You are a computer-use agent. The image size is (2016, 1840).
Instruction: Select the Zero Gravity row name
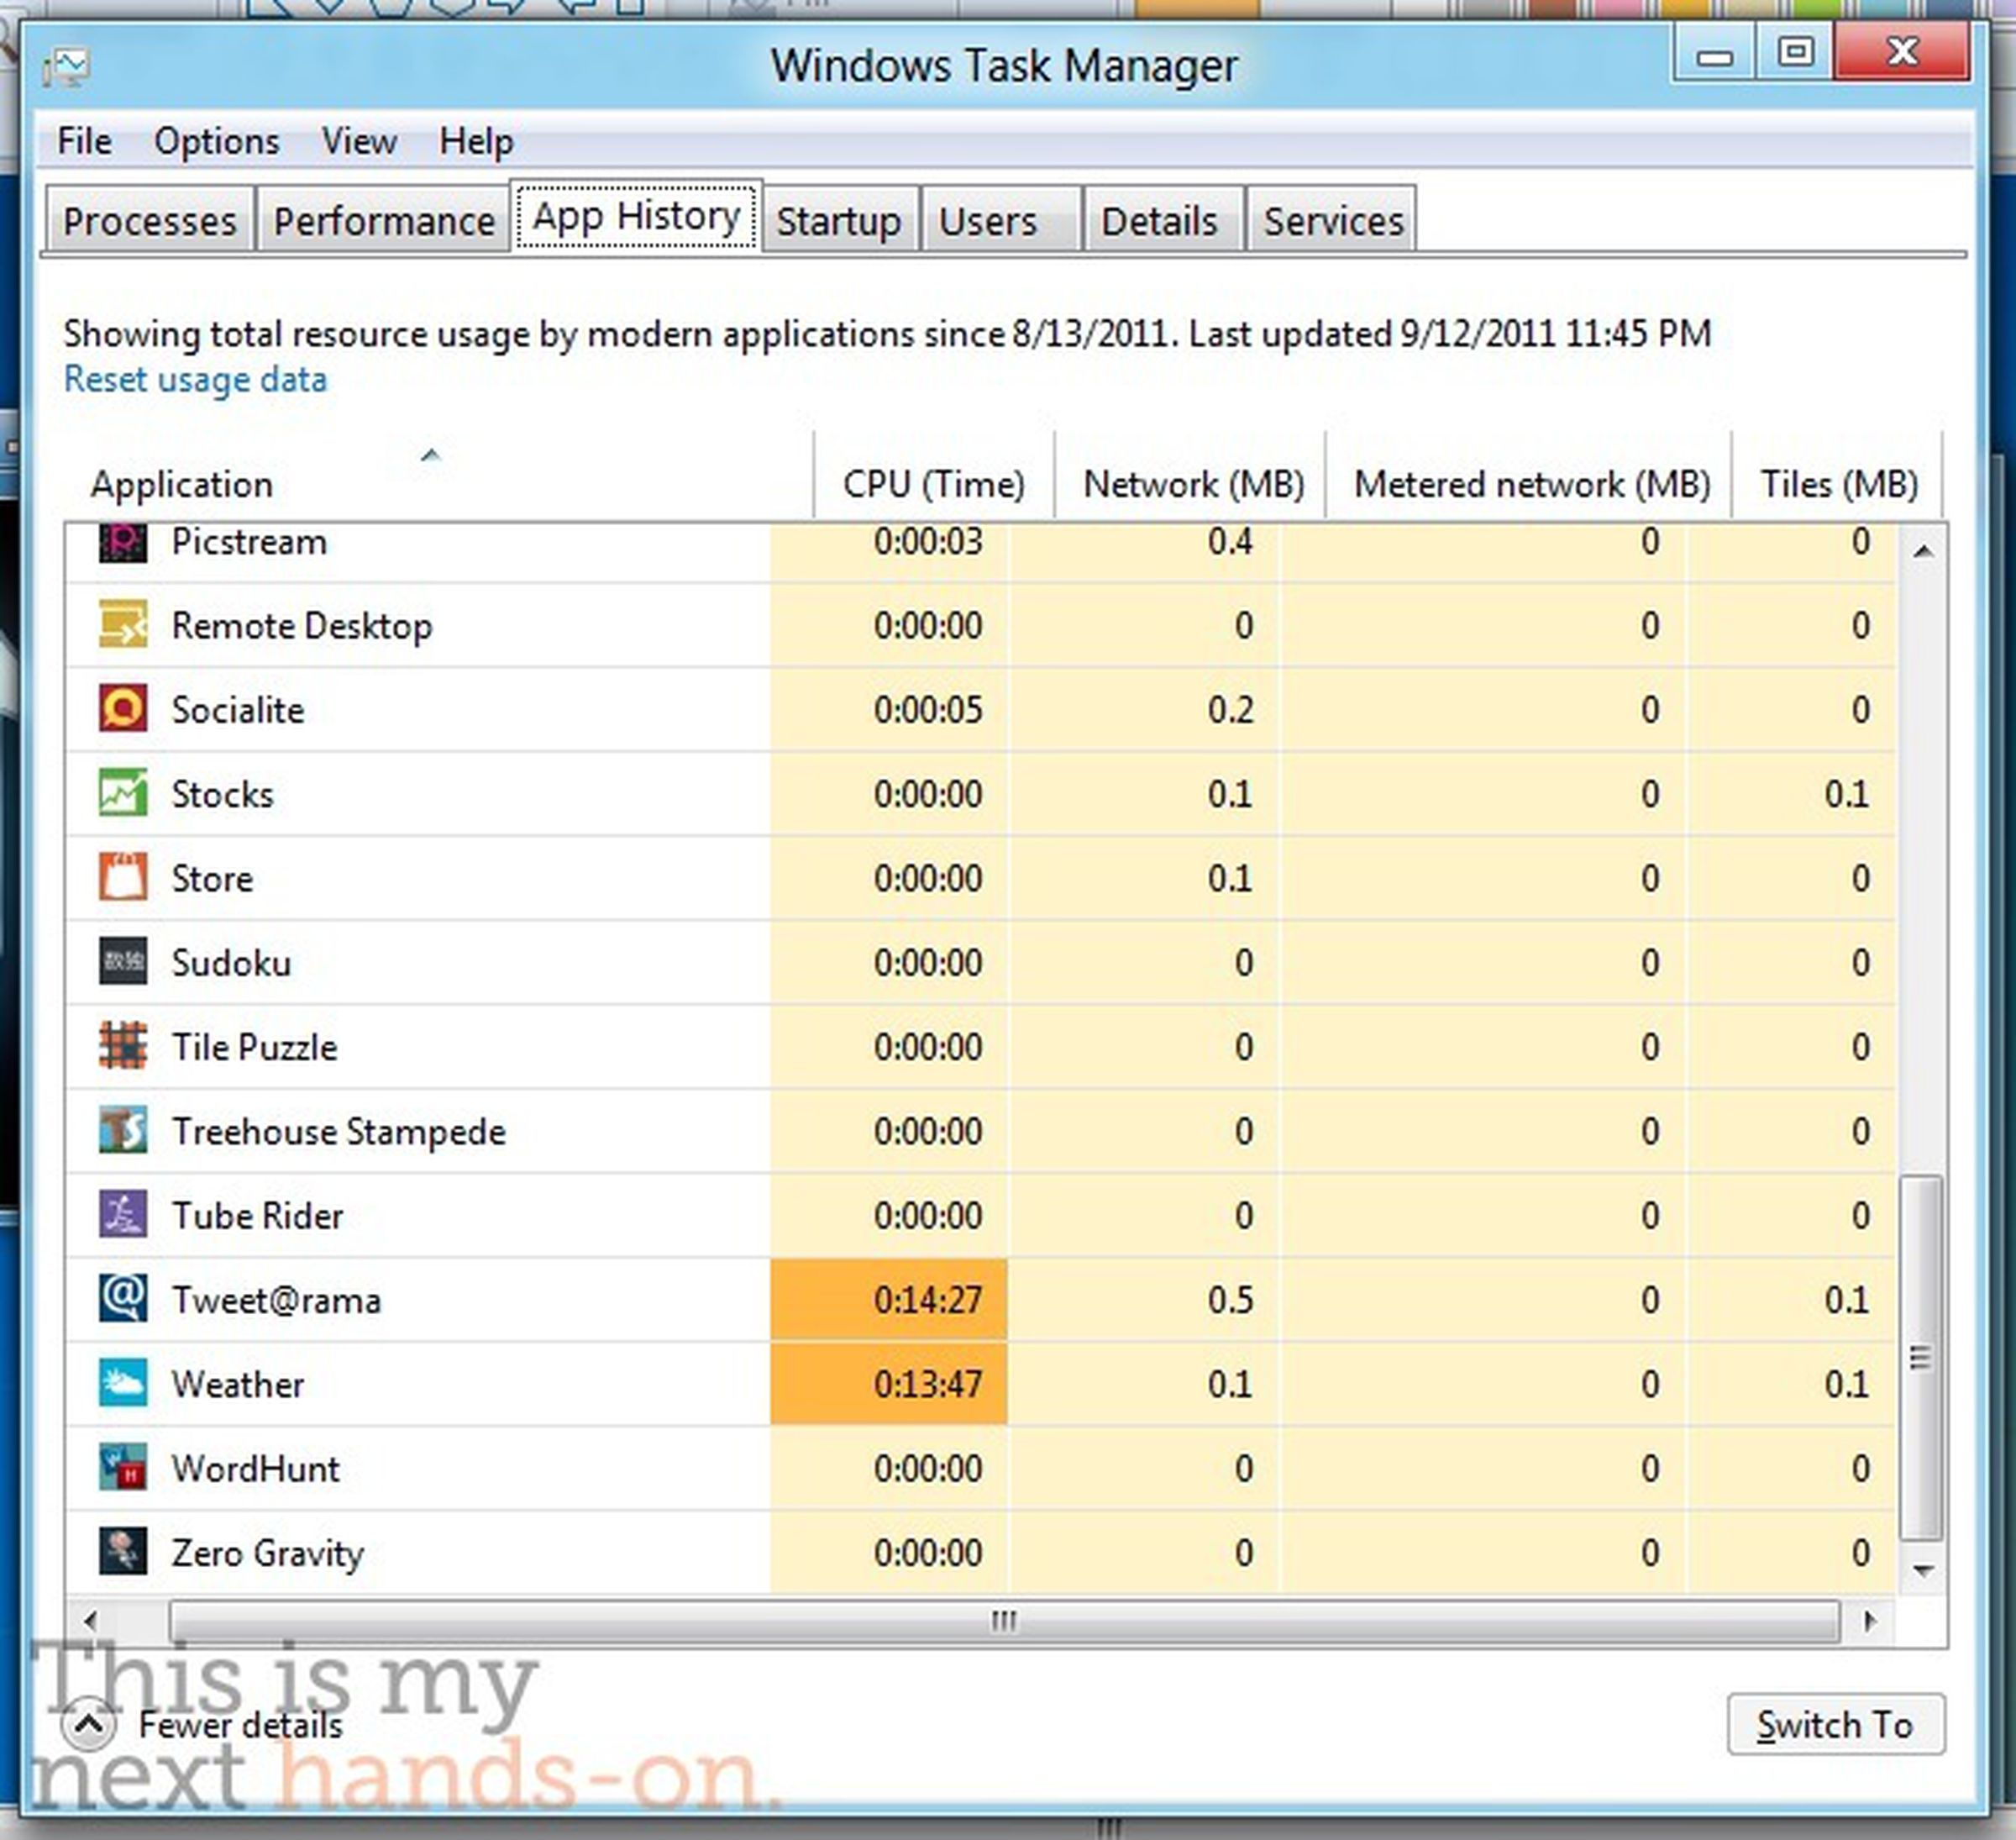[268, 1554]
